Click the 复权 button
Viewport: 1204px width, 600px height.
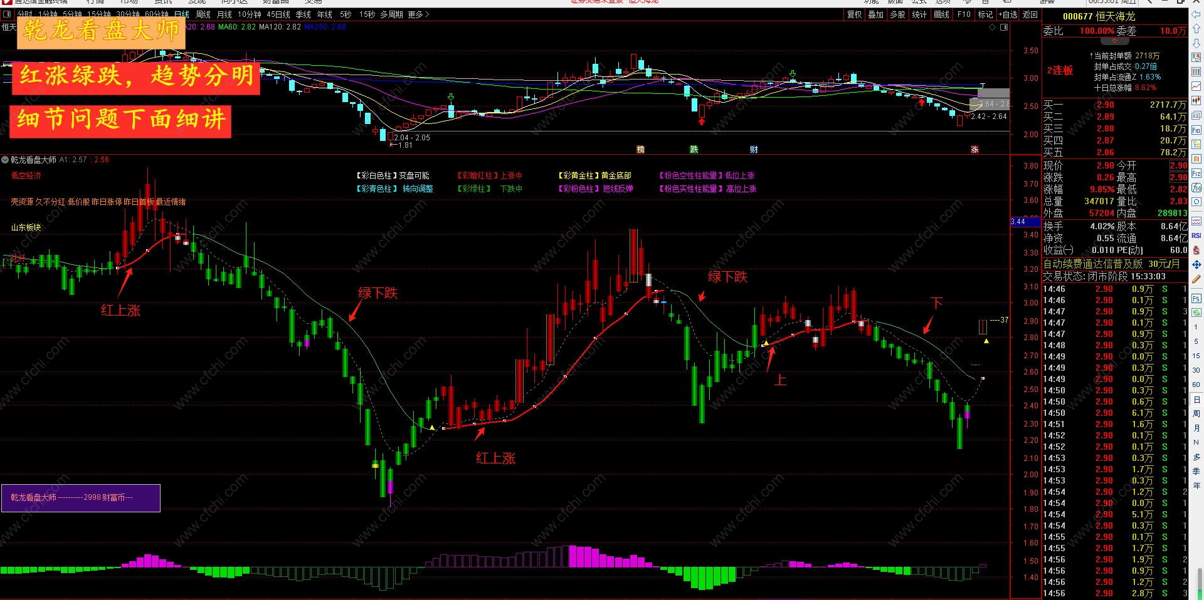[x=855, y=14]
